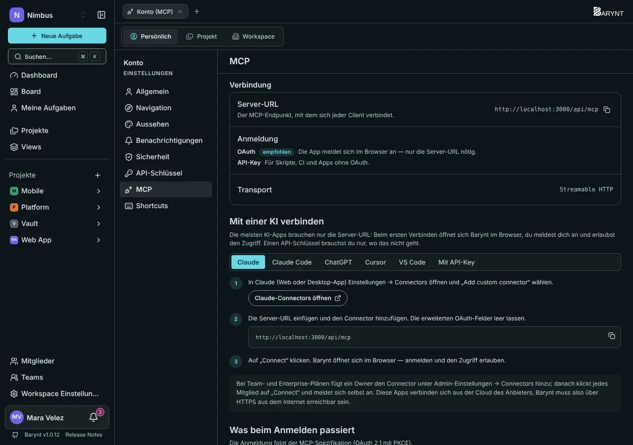
Task: Open the Teams page
Action: [57, 377]
